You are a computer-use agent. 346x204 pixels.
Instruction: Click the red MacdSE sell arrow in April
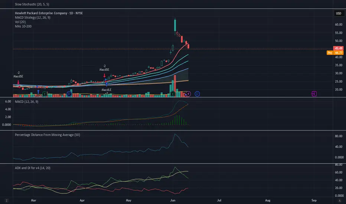pyautogui.click(x=104, y=76)
